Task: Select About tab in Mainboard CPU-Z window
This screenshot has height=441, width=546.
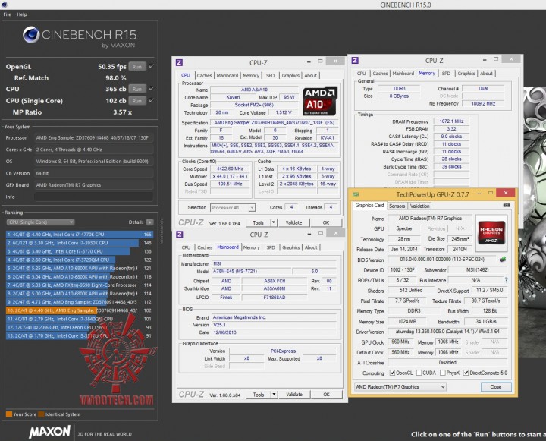Action: (311, 247)
